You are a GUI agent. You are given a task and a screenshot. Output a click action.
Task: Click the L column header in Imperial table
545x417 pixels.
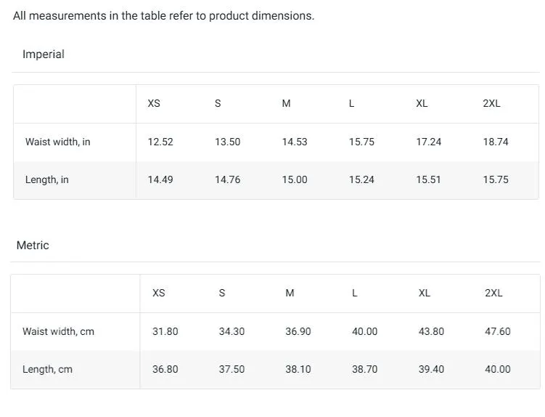point(351,103)
